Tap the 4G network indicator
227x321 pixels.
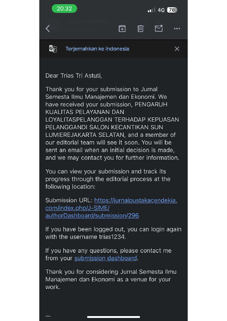(x=161, y=10)
